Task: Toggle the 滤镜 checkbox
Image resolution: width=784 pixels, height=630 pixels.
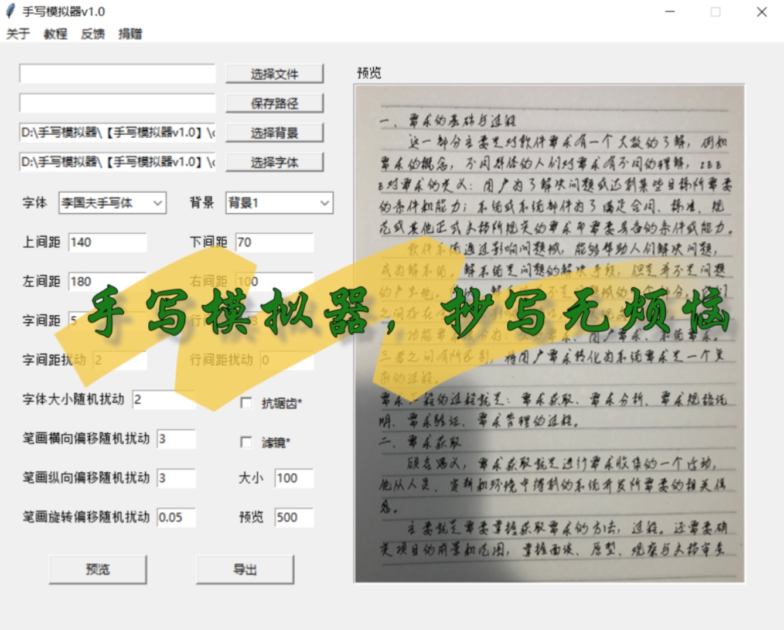Action: tap(246, 442)
